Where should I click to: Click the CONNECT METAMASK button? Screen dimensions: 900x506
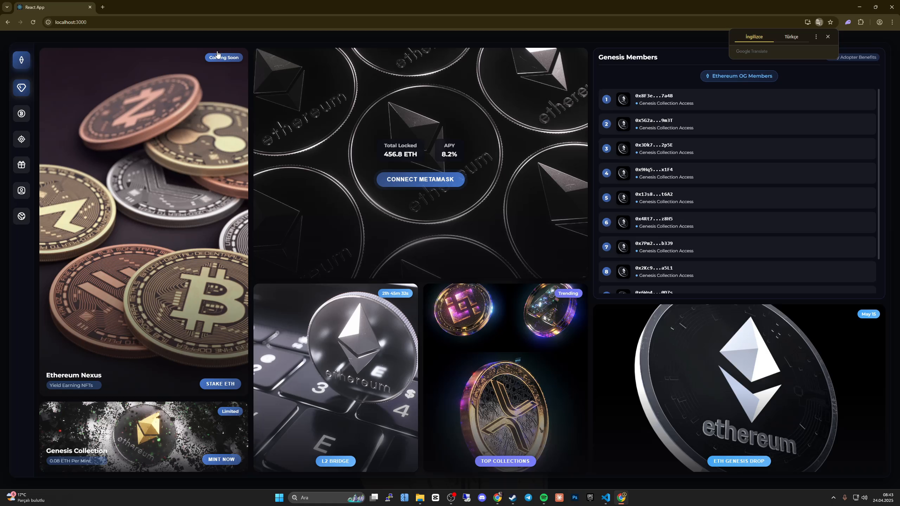pos(420,179)
